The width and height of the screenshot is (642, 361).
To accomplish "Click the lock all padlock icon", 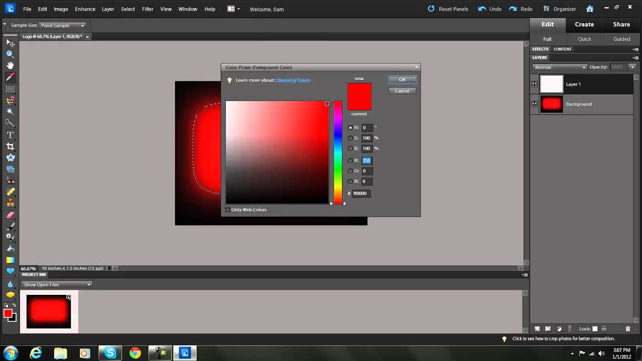I will pyautogui.click(x=604, y=329).
